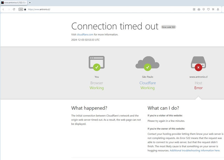Click the Error code 522 badge
This screenshot has width=224, height=160.
click(169, 27)
